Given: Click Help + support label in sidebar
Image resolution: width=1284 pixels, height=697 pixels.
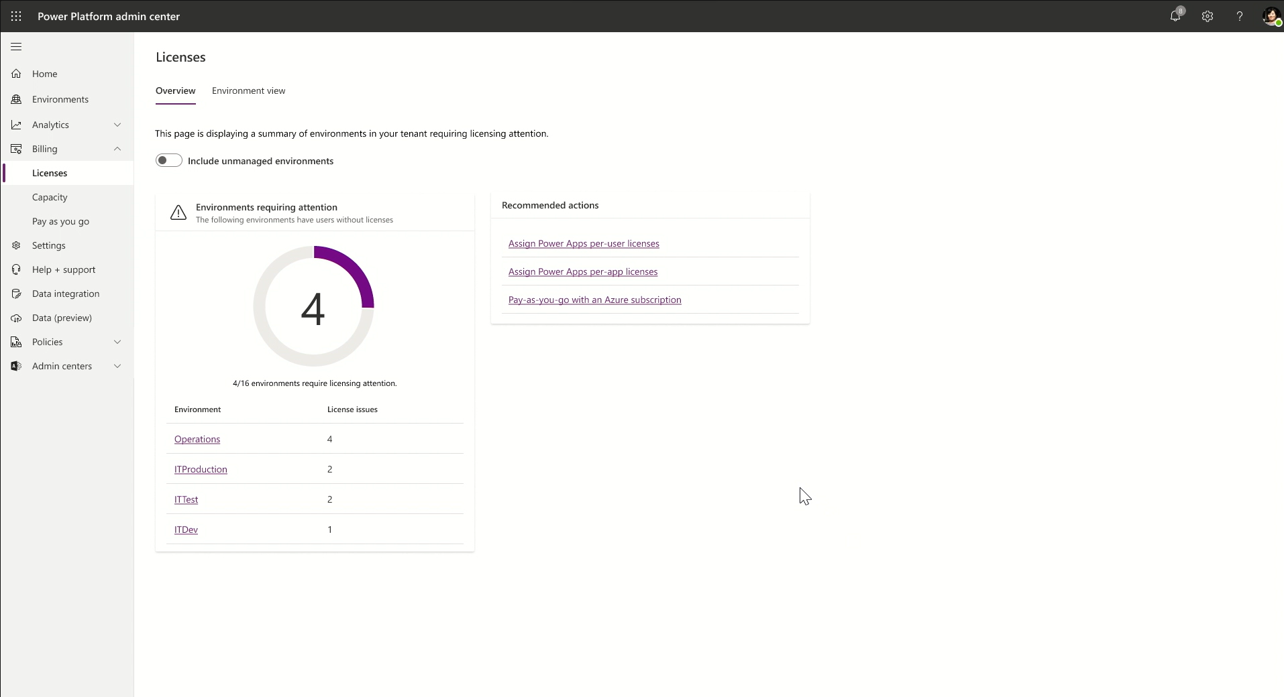Looking at the screenshot, I should pos(64,269).
